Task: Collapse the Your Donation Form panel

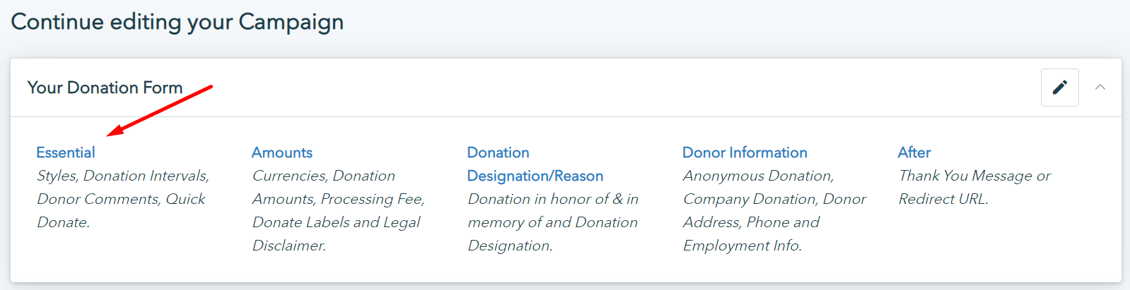Action: click(x=1100, y=87)
